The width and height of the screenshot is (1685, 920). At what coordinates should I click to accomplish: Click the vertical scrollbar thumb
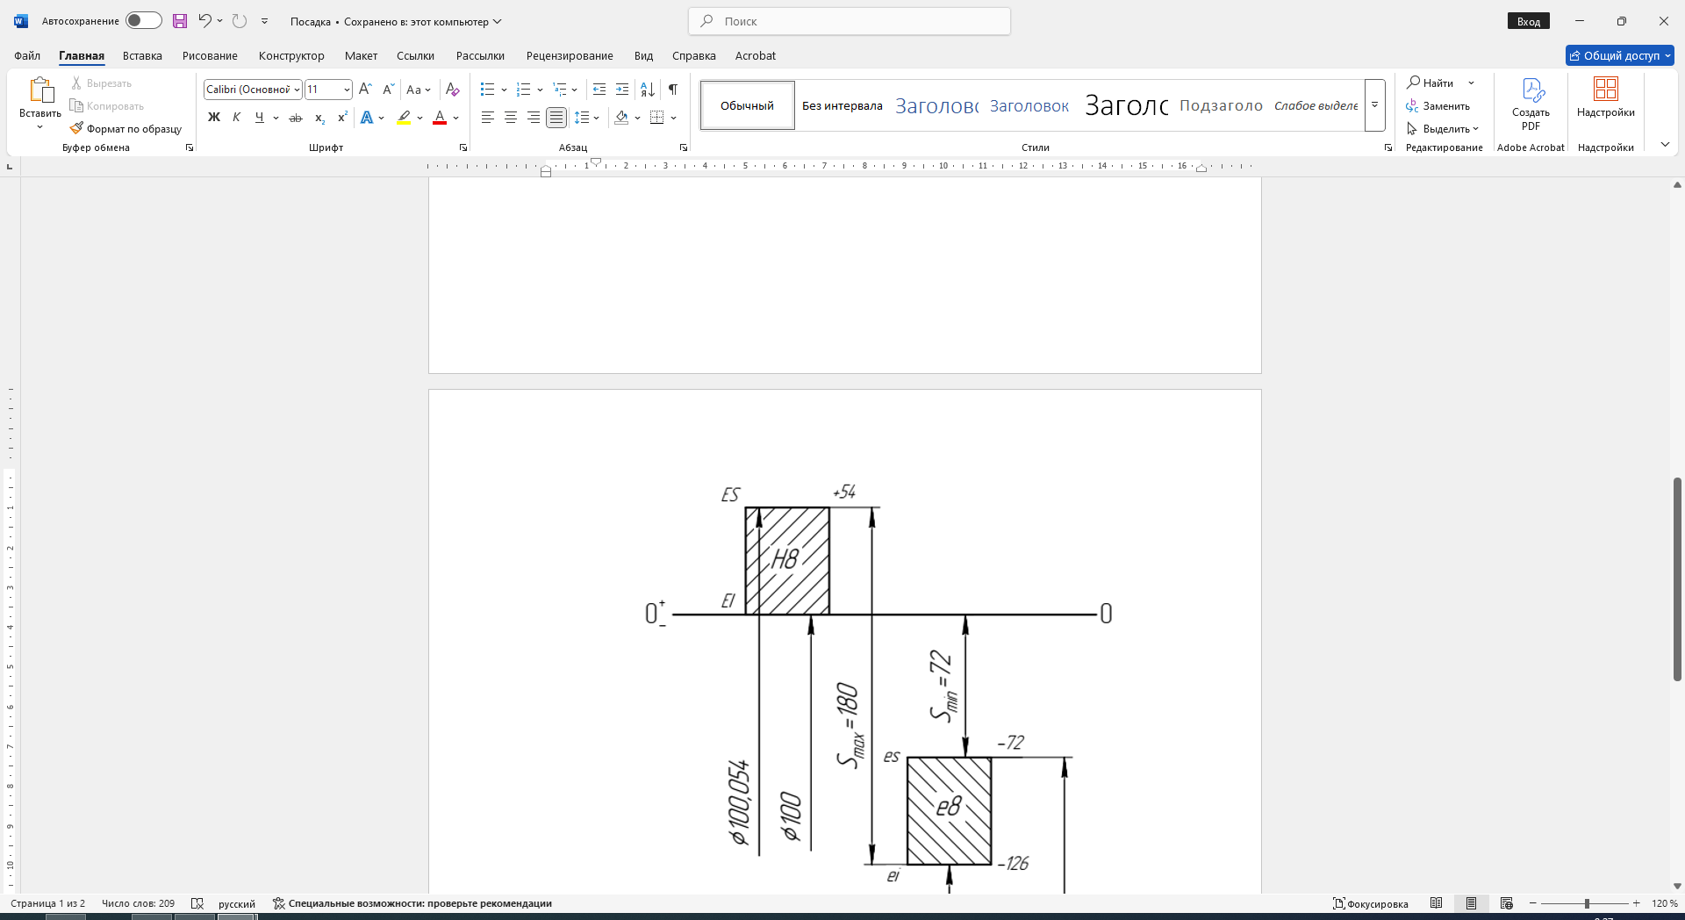click(1677, 579)
